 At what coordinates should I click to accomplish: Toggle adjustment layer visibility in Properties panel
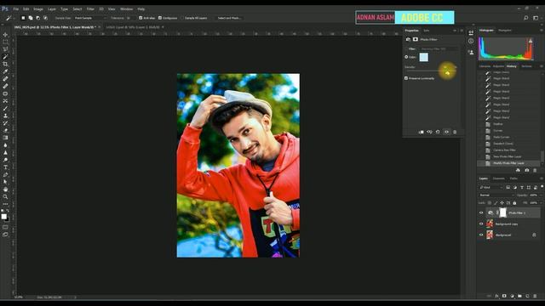(446, 132)
